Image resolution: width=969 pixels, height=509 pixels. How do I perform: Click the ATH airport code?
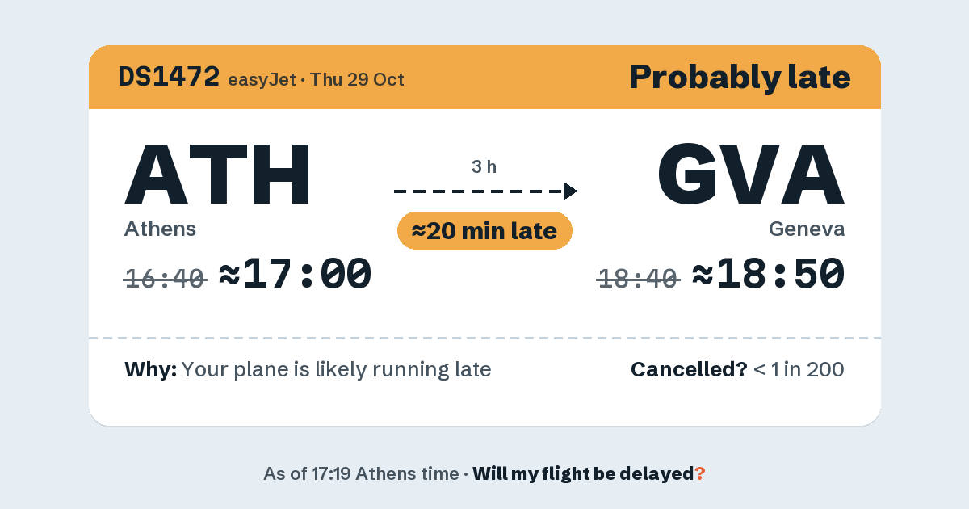[218, 175]
